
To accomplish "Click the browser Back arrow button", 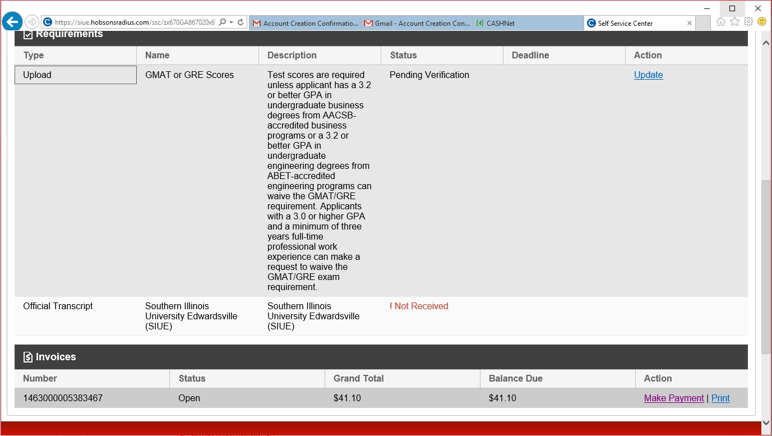I will pos(12,22).
